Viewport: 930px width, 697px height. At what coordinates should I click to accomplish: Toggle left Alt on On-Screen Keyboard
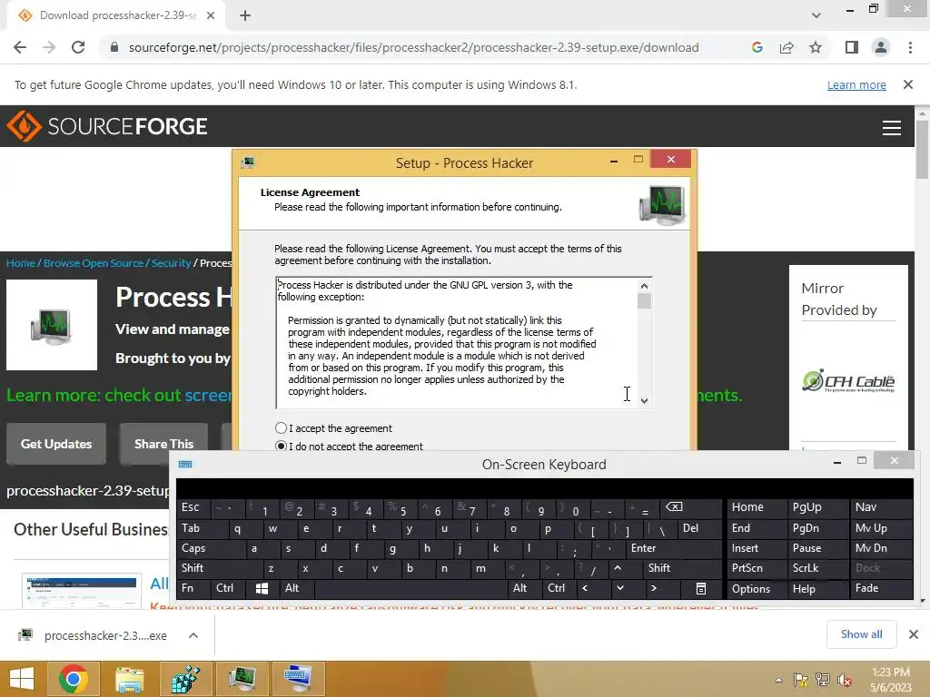[x=297, y=588]
